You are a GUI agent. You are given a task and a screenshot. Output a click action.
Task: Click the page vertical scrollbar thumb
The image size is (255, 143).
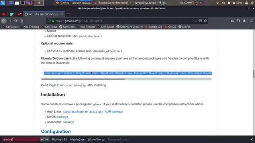point(254,74)
